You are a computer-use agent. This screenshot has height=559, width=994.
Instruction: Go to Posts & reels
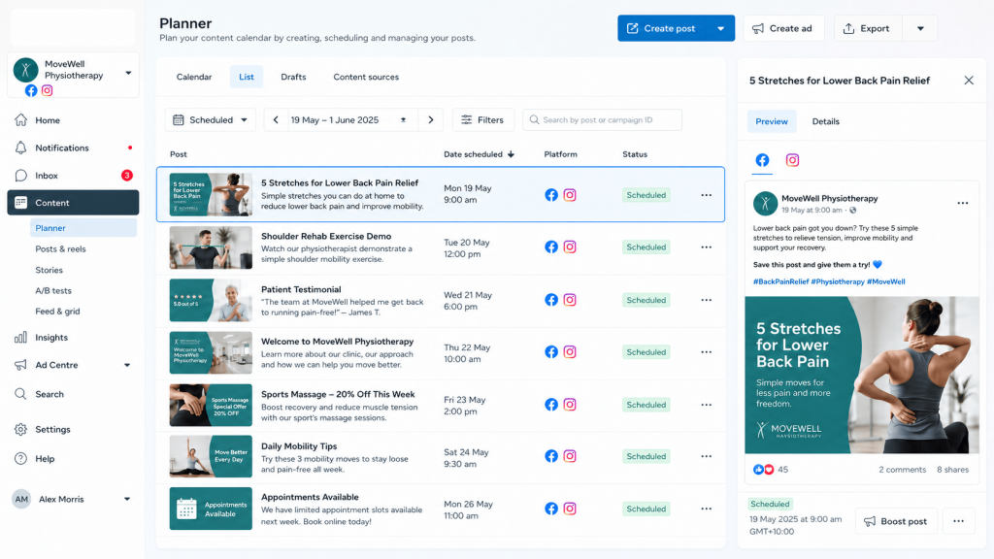pos(60,249)
